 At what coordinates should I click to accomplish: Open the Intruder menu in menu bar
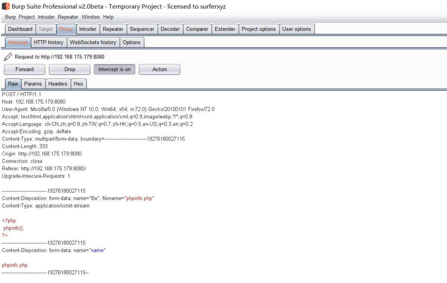click(x=46, y=17)
